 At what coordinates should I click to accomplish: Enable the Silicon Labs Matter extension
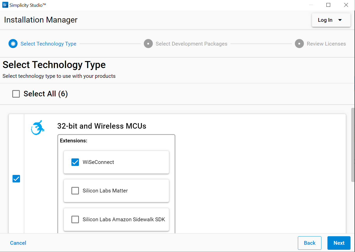pyautogui.click(x=75, y=190)
